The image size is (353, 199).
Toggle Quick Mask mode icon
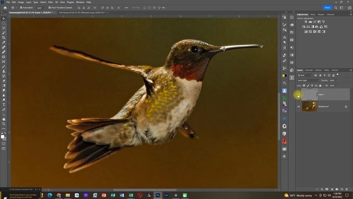(x=4, y=144)
